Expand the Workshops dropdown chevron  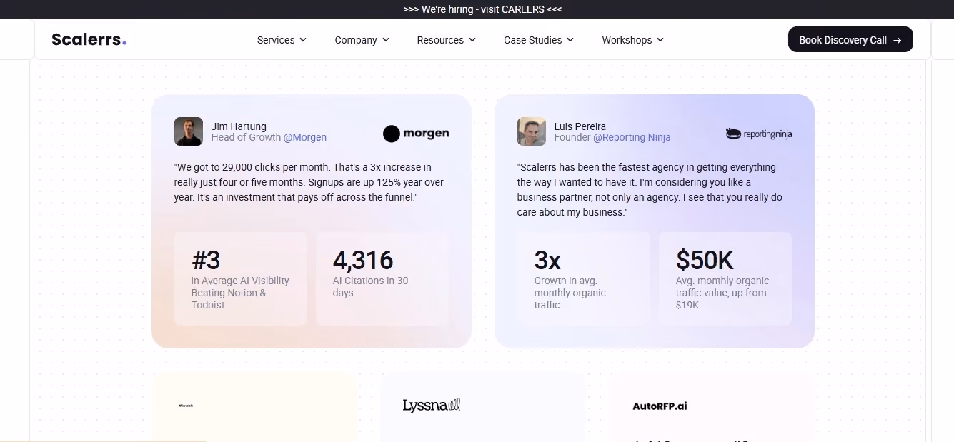(x=660, y=40)
